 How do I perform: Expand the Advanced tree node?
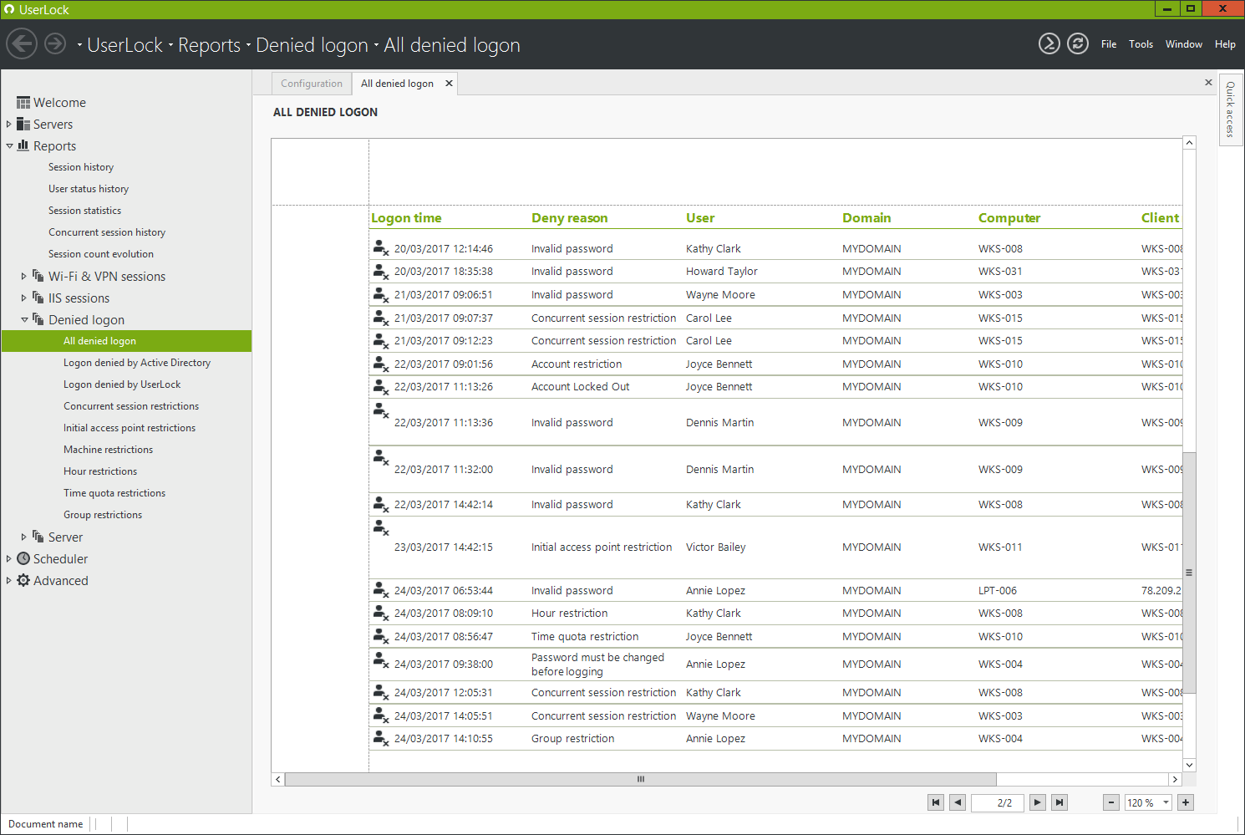click(8, 580)
